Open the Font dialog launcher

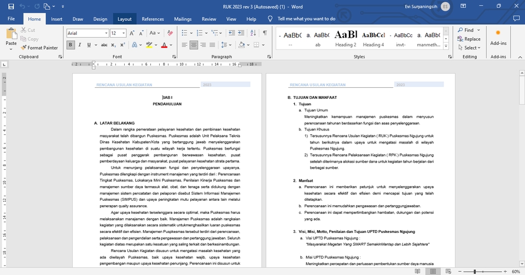[174, 57]
